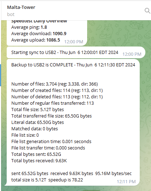This screenshot has width=151, height=191.
Task: Select the 'Average ping: 1.8' line
Action: click(x=29, y=27)
